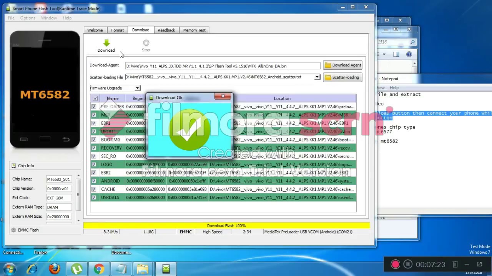Image resolution: width=492 pixels, height=276 pixels.
Task: Switch to the Welcome tab
Action: tap(95, 30)
